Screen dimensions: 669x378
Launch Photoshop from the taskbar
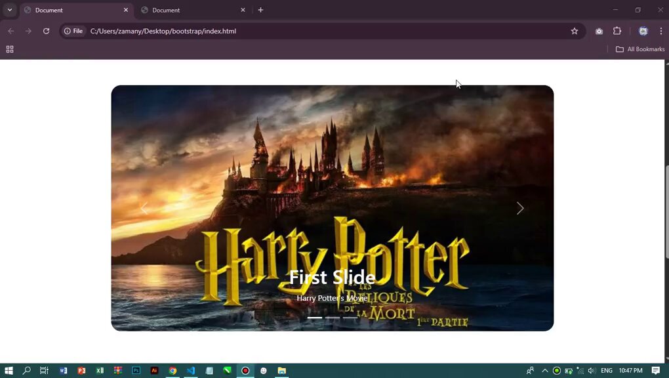136,370
